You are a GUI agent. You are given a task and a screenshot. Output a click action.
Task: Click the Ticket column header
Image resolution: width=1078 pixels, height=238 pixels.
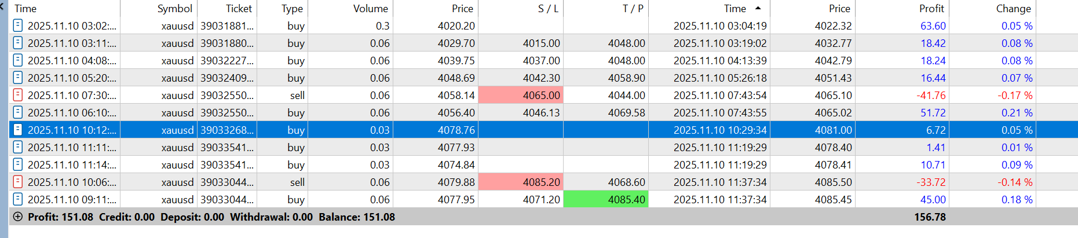[x=239, y=8]
